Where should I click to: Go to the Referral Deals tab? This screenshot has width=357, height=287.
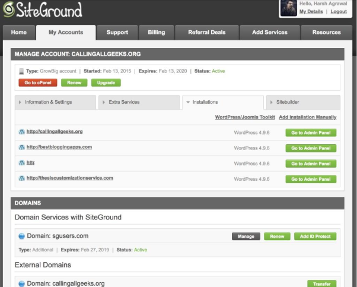[x=207, y=33]
